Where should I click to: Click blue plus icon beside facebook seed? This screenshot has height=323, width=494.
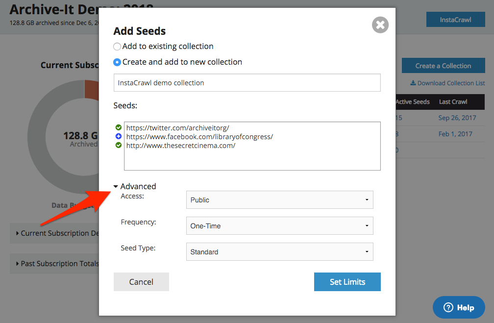[119, 136]
